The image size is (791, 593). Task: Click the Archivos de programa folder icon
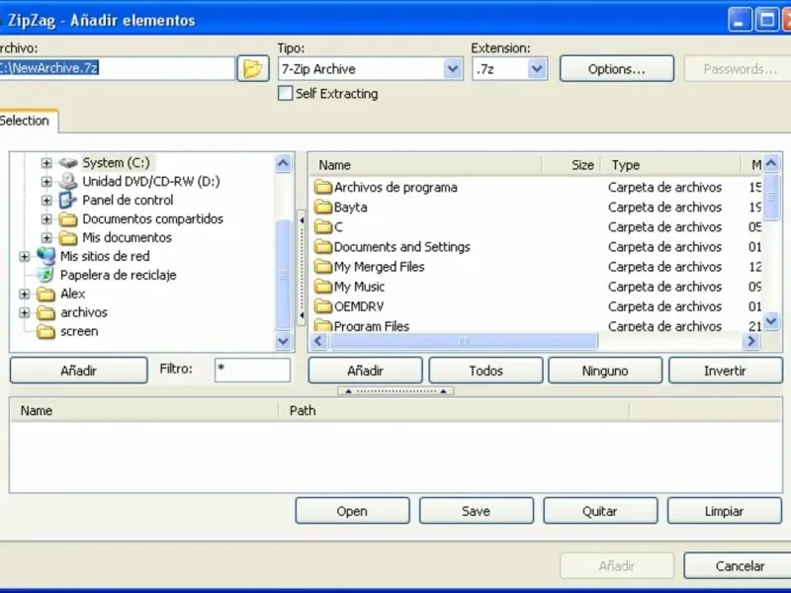pyautogui.click(x=322, y=188)
